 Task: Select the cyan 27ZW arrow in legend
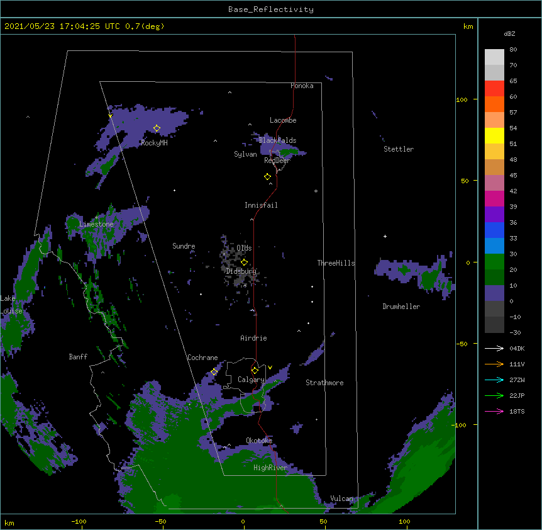click(494, 380)
